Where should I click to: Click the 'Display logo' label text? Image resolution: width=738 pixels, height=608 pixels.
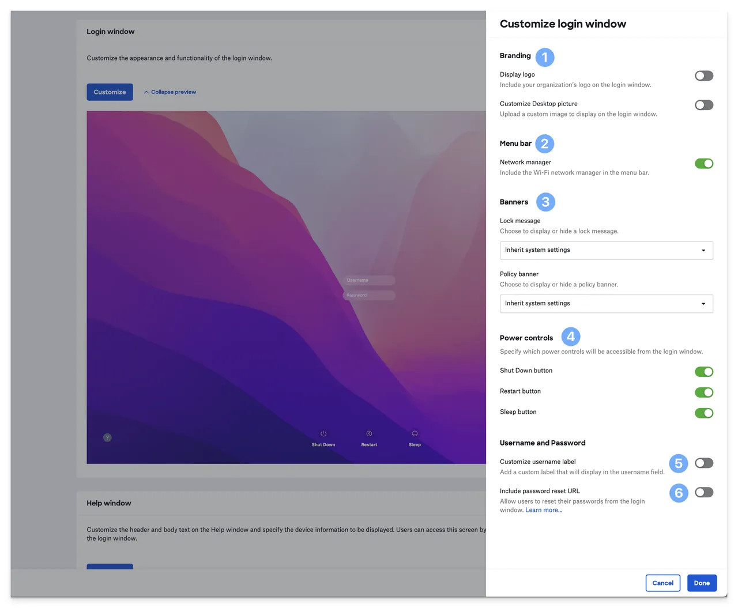tap(517, 74)
